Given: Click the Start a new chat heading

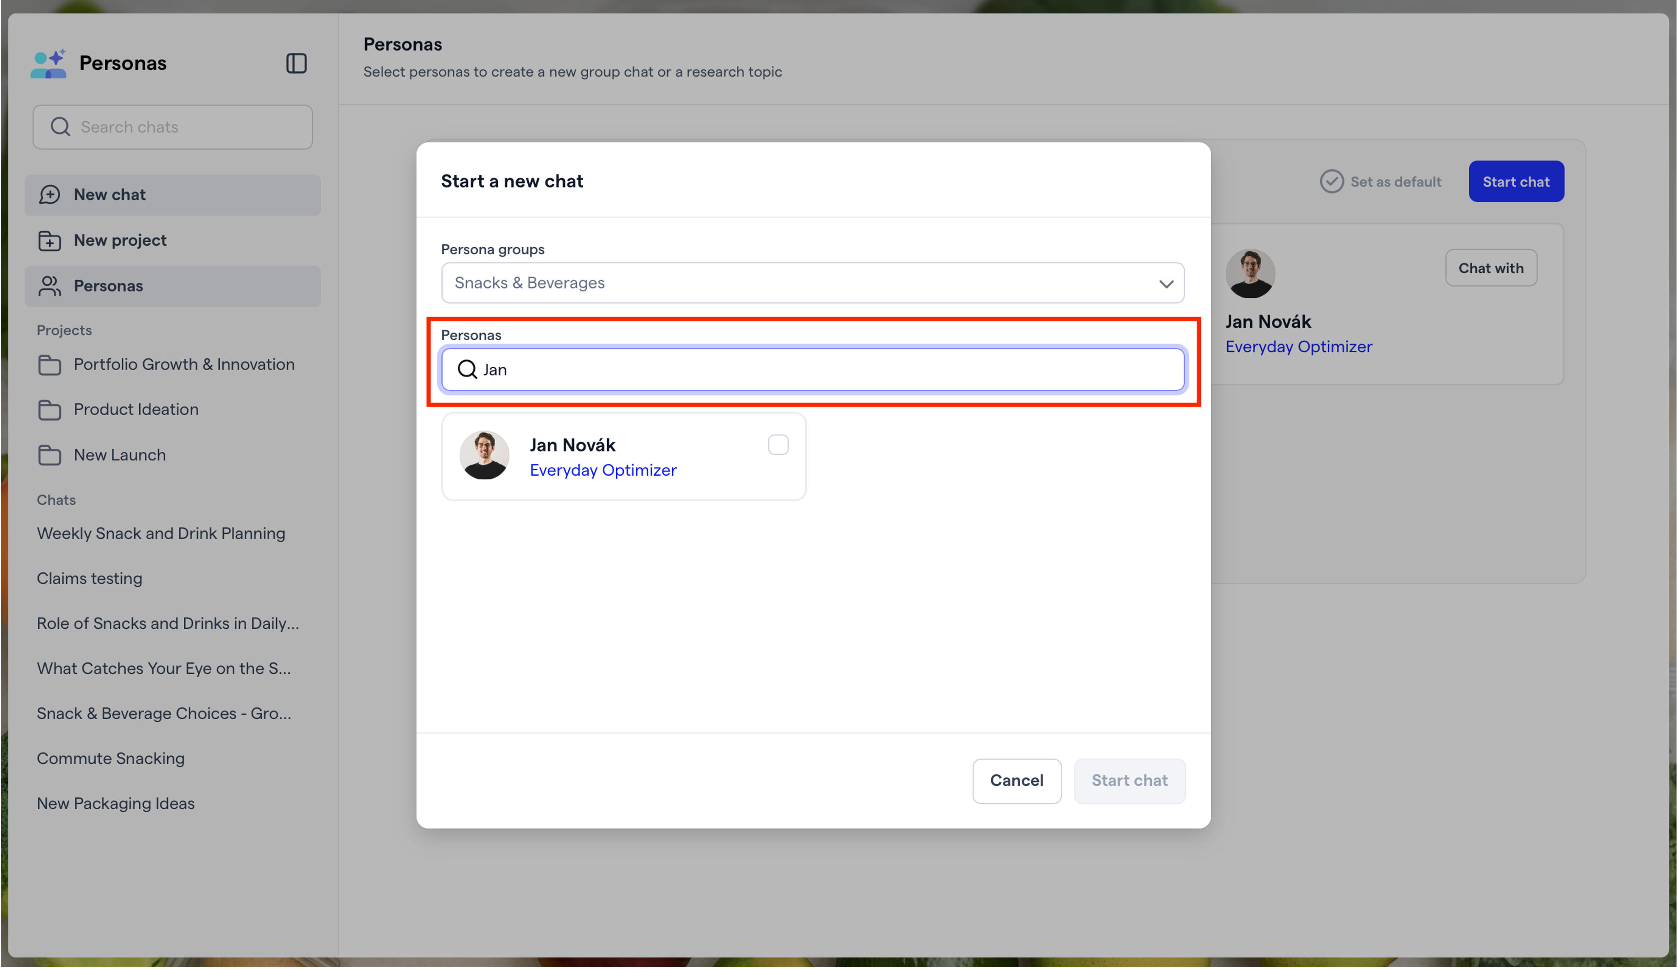Looking at the screenshot, I should (x=512, y=181).
